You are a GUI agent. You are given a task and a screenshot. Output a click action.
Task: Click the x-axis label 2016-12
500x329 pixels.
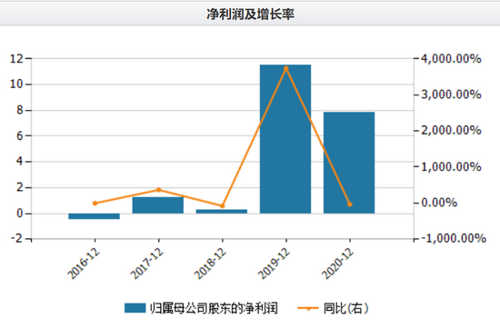(84, 264)
